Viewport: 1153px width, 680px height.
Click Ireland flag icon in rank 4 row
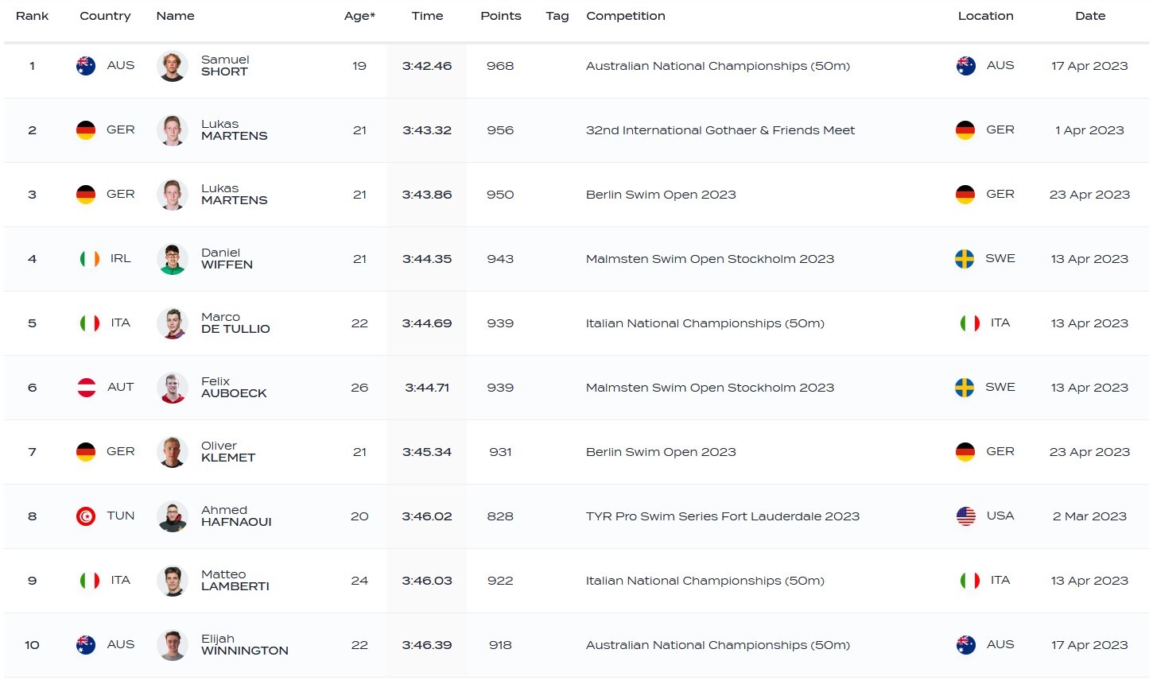90,259
